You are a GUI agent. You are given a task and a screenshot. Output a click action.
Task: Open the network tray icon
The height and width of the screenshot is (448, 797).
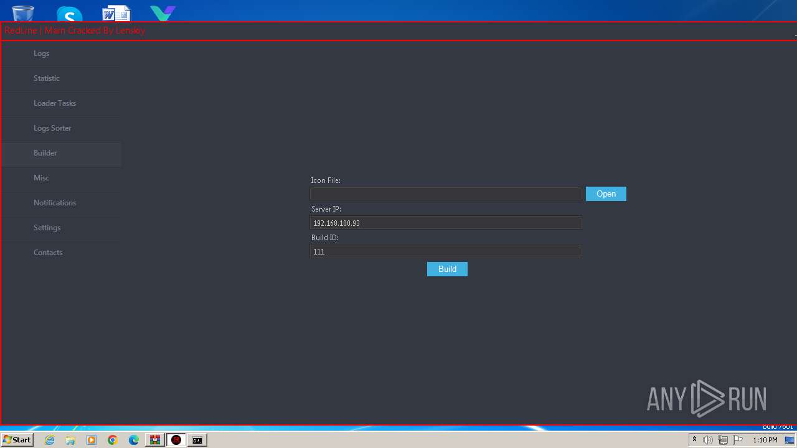(723, 440)
